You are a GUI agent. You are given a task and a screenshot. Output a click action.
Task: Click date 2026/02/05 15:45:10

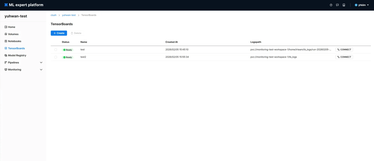click(x=177, y=50)
